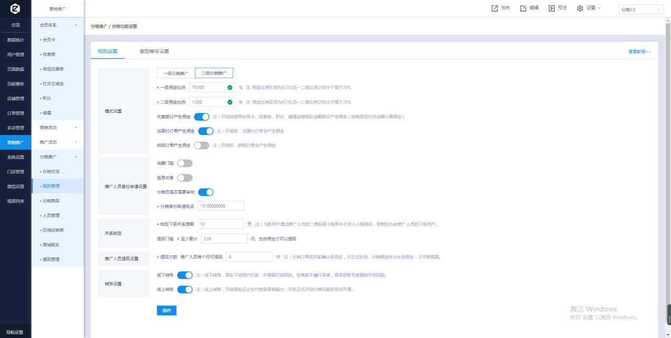Toggle 优惠部分产生佣金 switch off
The width and height of the screenshot is (671, 338).
[x=201, y=117]
